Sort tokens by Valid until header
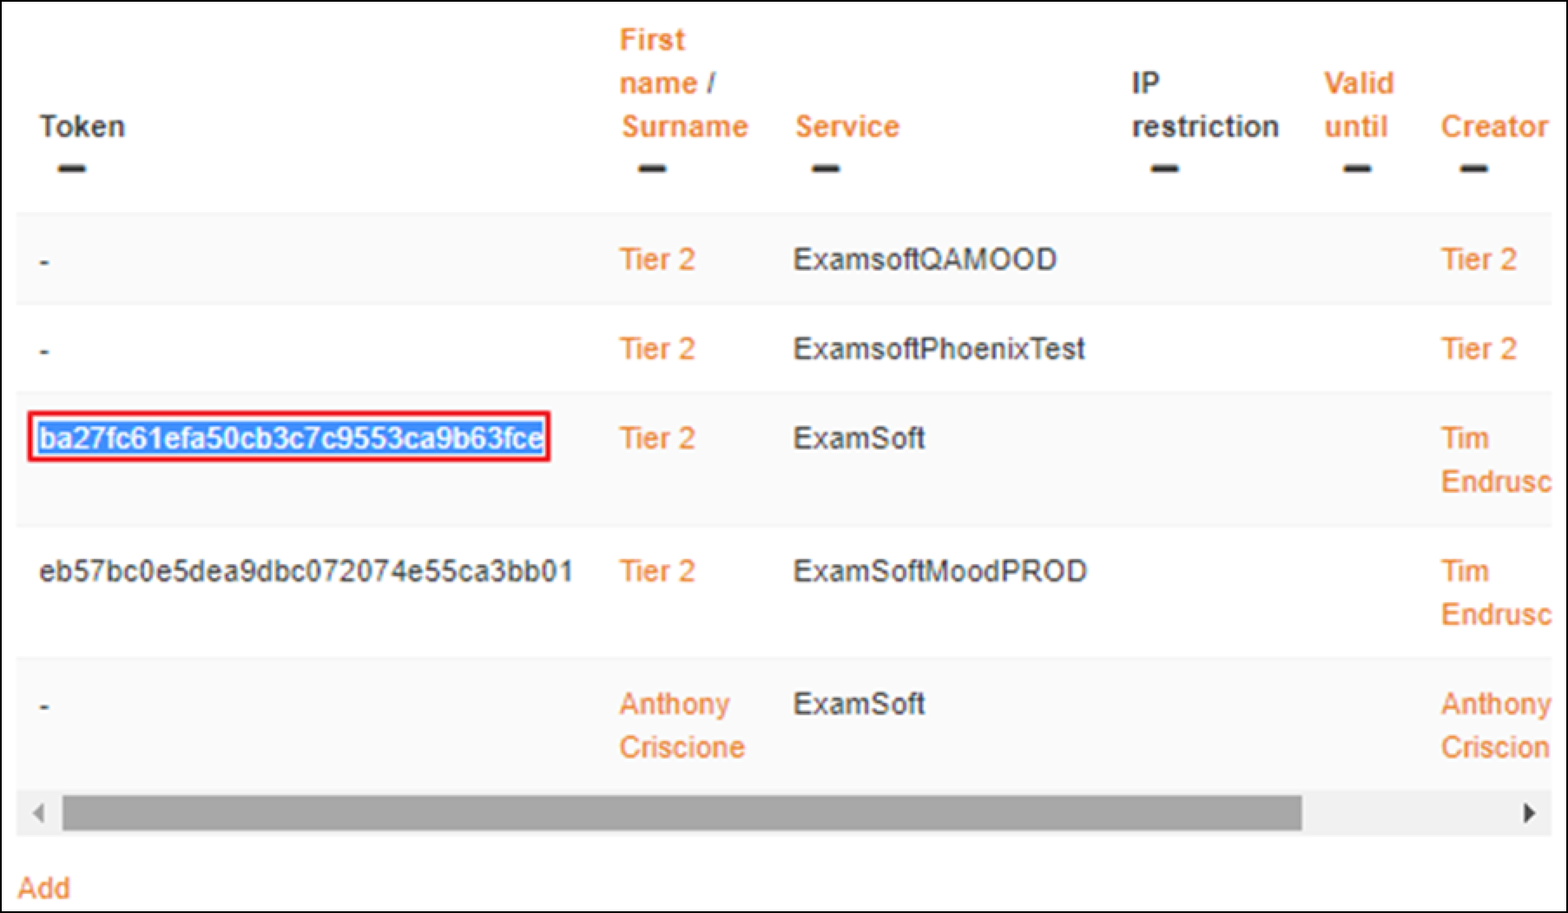This screenshot has width=1568, height=913. point(1359,105)
